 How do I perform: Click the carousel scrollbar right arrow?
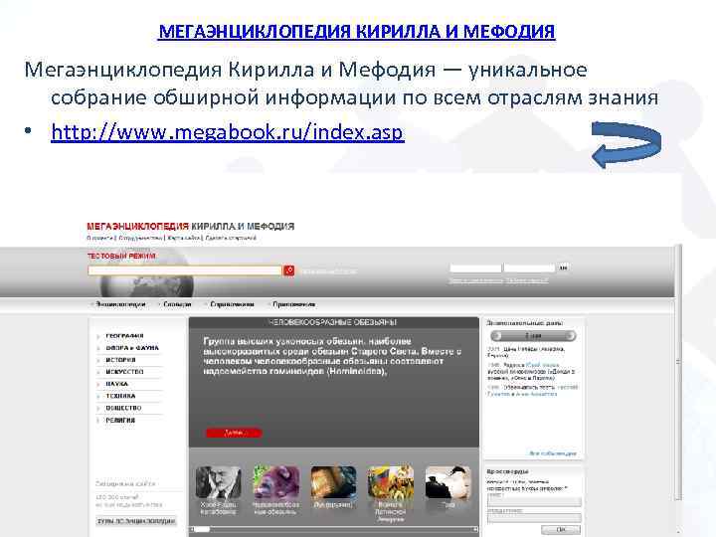click(475, 529)
